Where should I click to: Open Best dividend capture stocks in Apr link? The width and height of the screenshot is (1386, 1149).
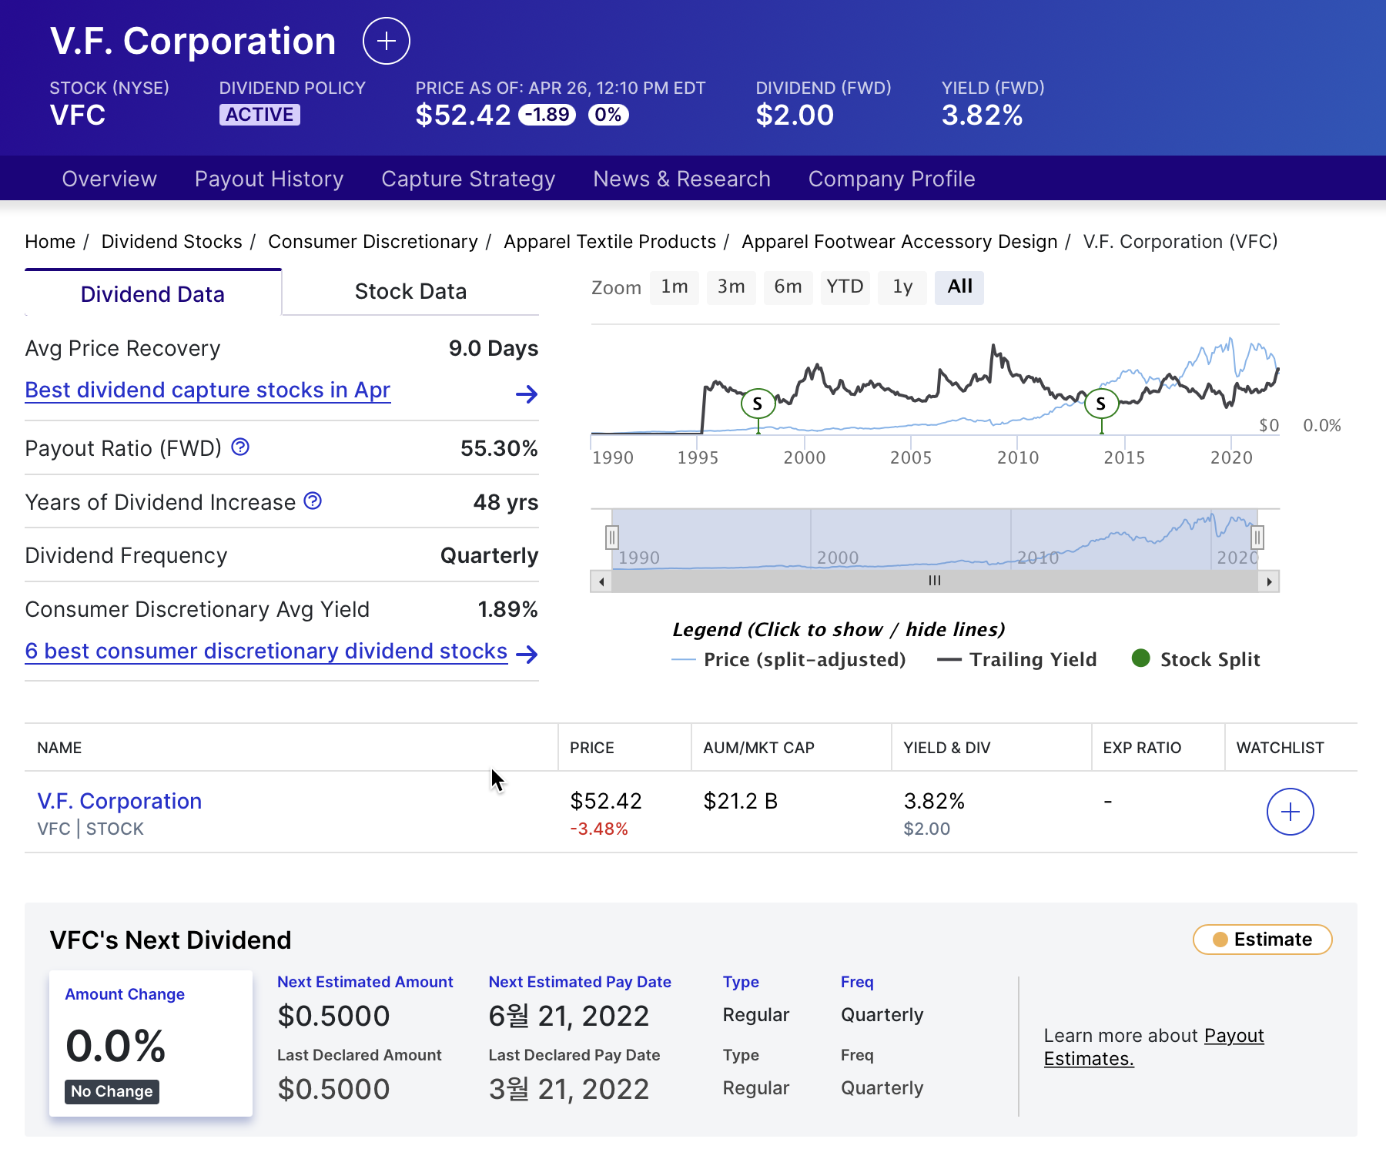point(207,390)
